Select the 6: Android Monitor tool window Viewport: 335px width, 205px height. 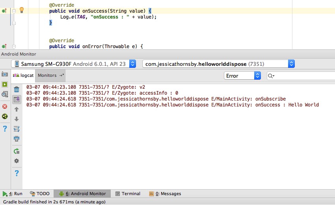[x=82, y=194]
